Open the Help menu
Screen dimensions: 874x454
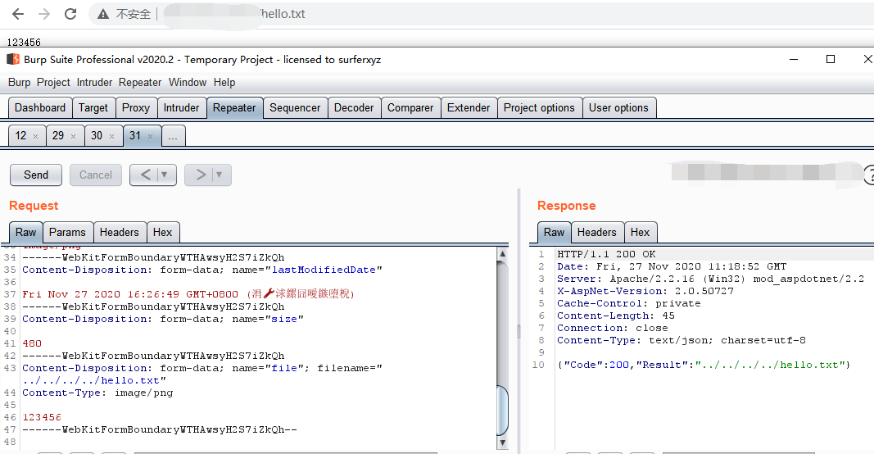(x=224, y=83)
